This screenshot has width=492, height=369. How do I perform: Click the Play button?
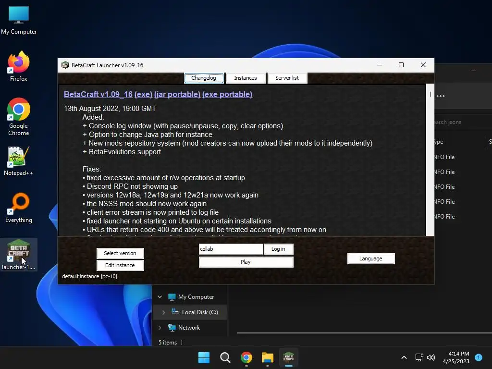pos(246,262)
